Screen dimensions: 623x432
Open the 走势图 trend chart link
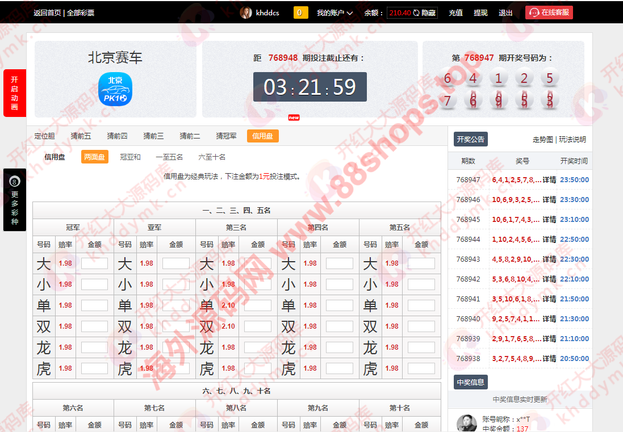[x=542, y=140]
